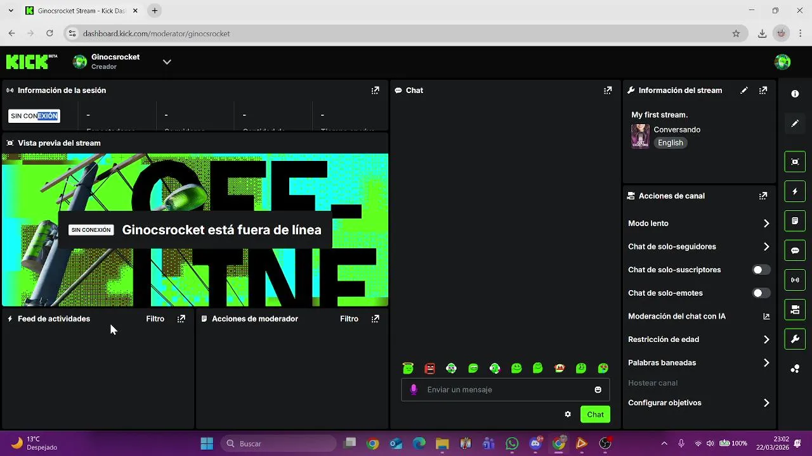
Task: Pop out the Información de la sesión panel
Action: tap(375, 91)
